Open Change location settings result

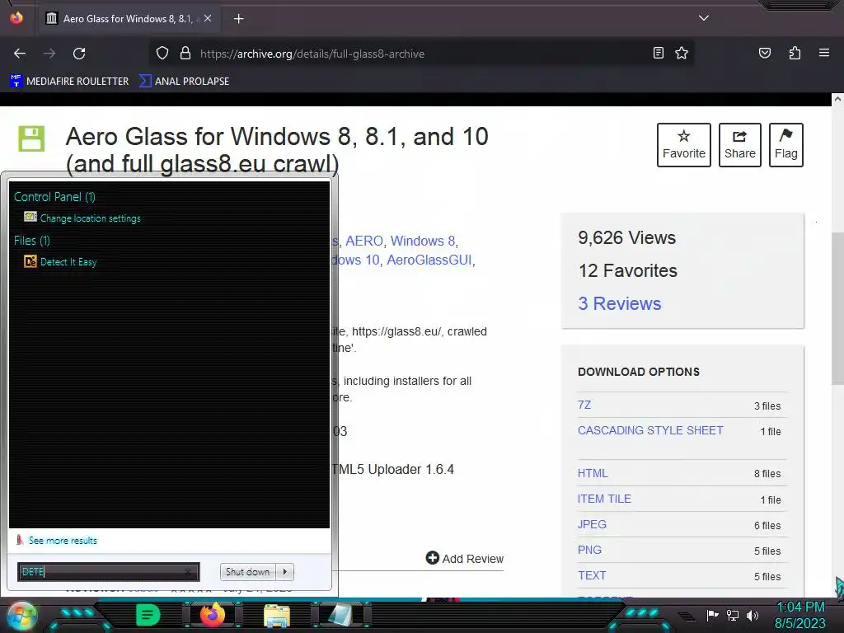coord(82,218)
